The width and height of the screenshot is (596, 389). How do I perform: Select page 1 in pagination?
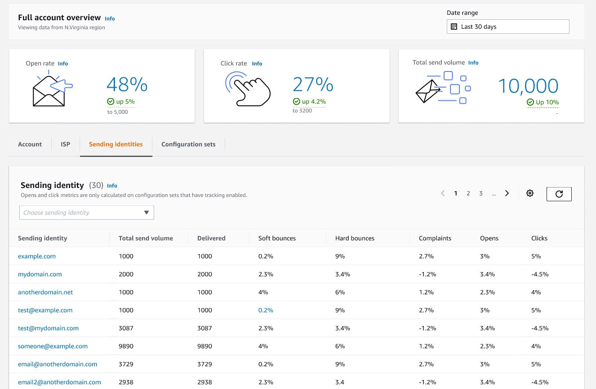[456, 193]
